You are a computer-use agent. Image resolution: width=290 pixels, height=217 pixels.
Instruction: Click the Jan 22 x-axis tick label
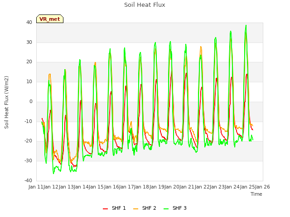pyautogui.click(x=202, y=187)
